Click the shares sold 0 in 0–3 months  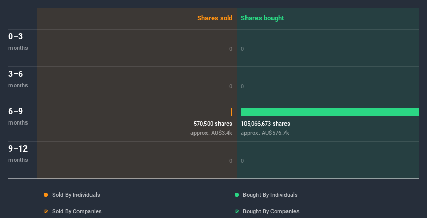point(231,49)
